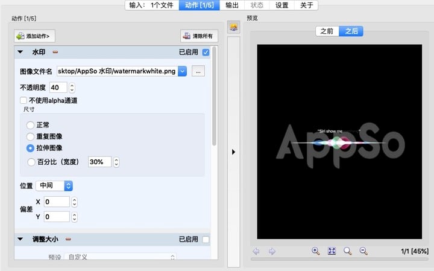Screen dimensions: 434x271
Task: Show the 之前 before preview
Action: pos(327,31)
